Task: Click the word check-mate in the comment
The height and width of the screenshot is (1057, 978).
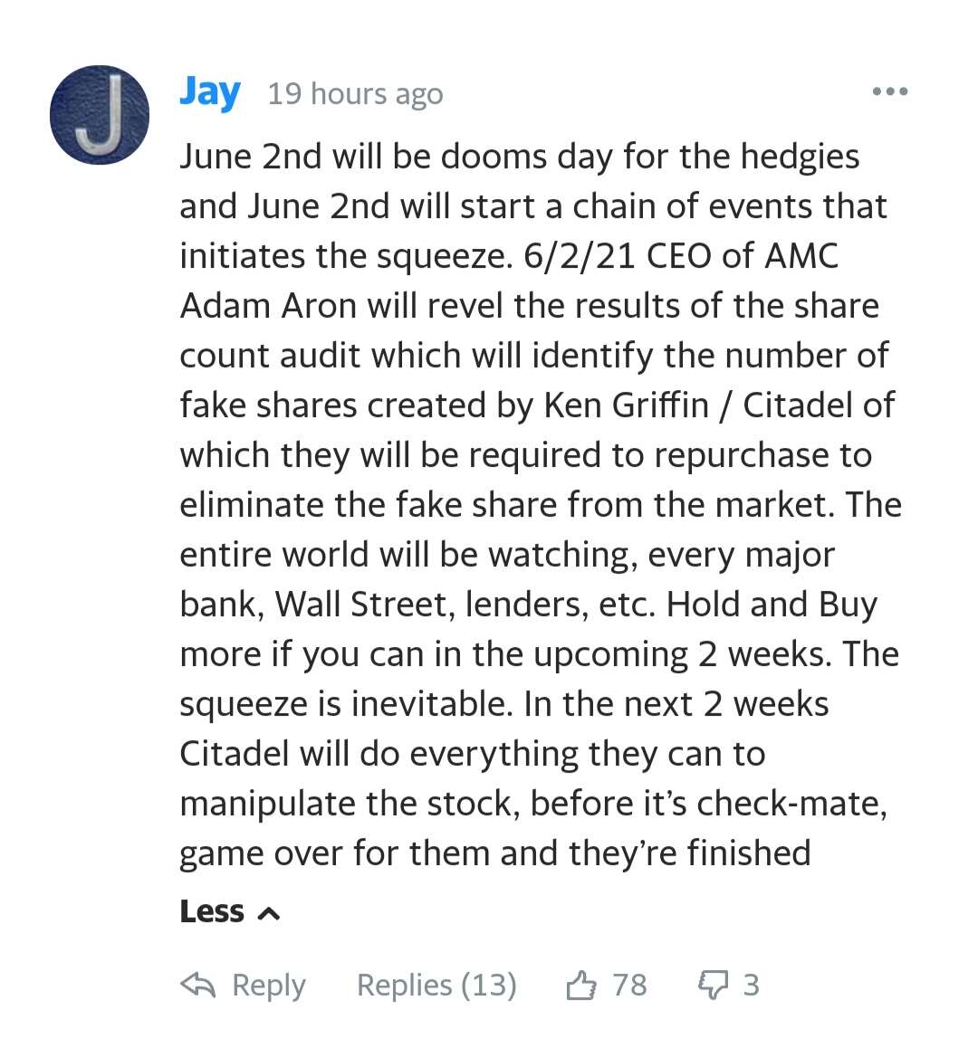Action: 791,804
